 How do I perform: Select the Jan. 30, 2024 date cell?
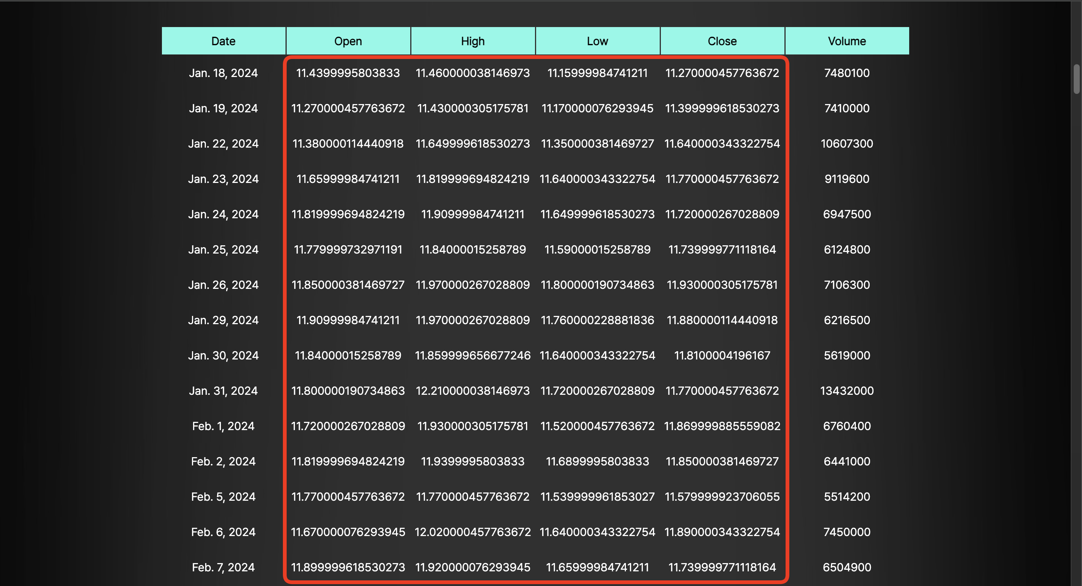point(224,355)
